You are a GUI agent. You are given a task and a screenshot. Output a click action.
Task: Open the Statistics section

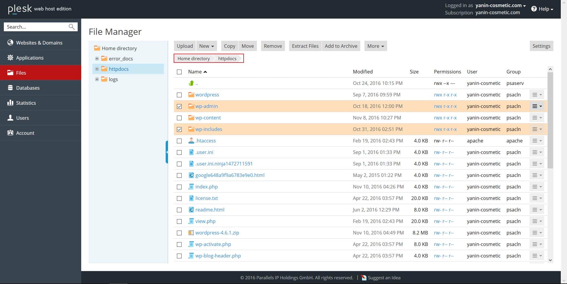pos(40,103)
